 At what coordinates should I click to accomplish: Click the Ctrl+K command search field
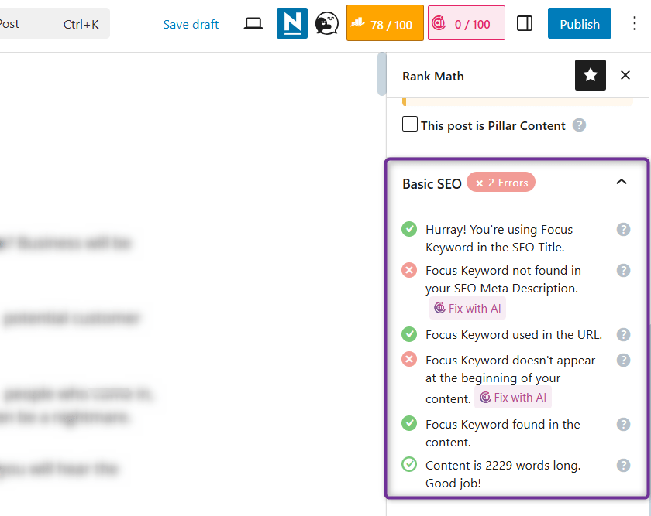point(53,24)
